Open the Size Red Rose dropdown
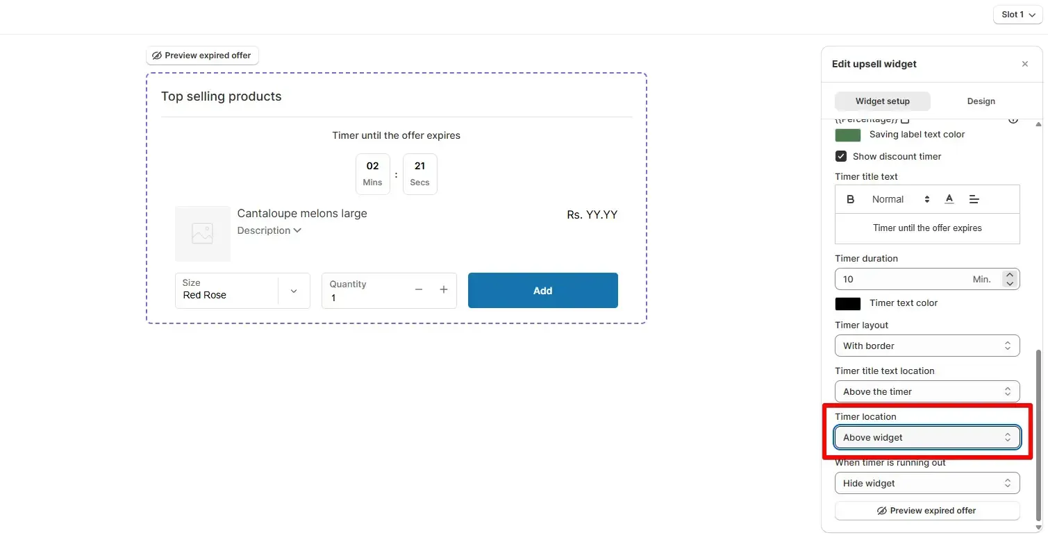Image resolution: width=1048 pixels, height=535 pixels. click(x=242, y=290)
